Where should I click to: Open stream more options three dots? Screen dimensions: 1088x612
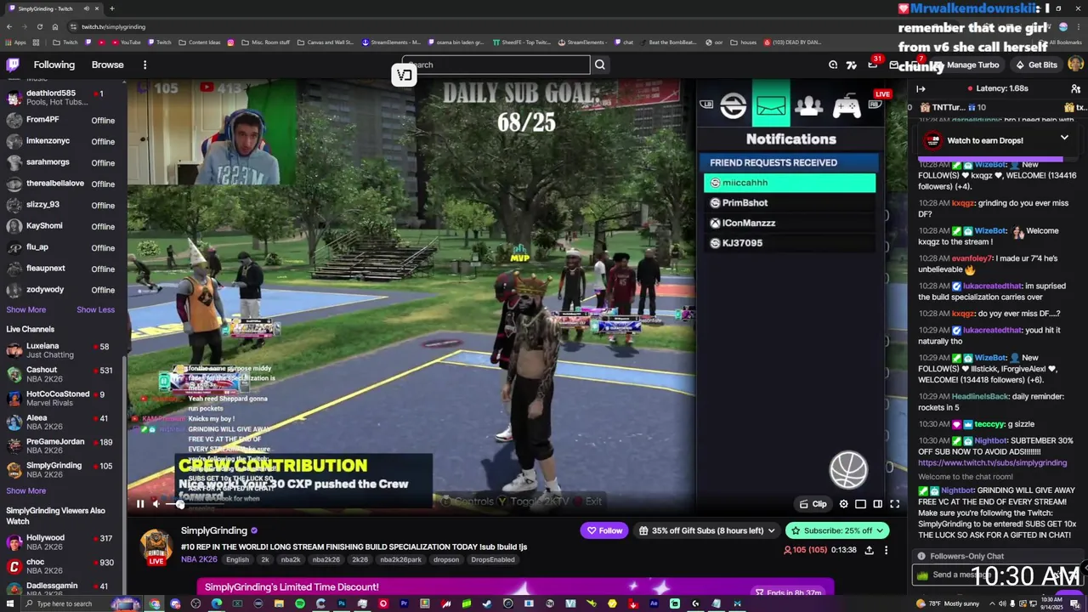(886, 550)
